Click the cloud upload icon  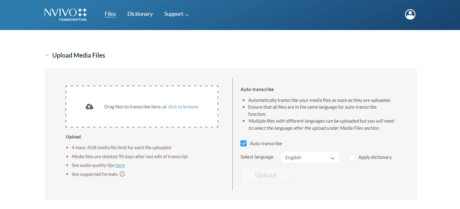89,107
